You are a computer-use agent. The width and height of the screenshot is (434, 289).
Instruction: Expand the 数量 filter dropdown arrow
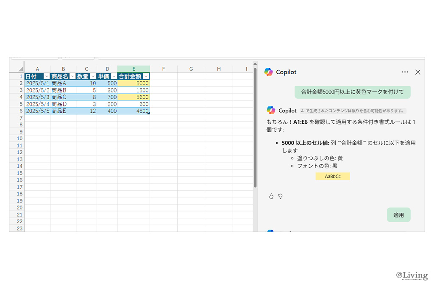click(x=93, y=76)
